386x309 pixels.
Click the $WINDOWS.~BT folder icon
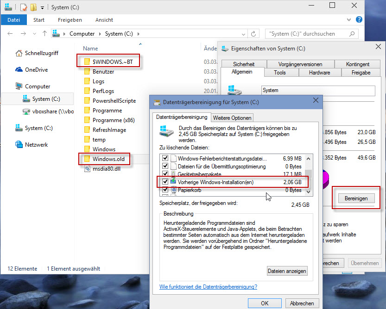tap(87, 62)
